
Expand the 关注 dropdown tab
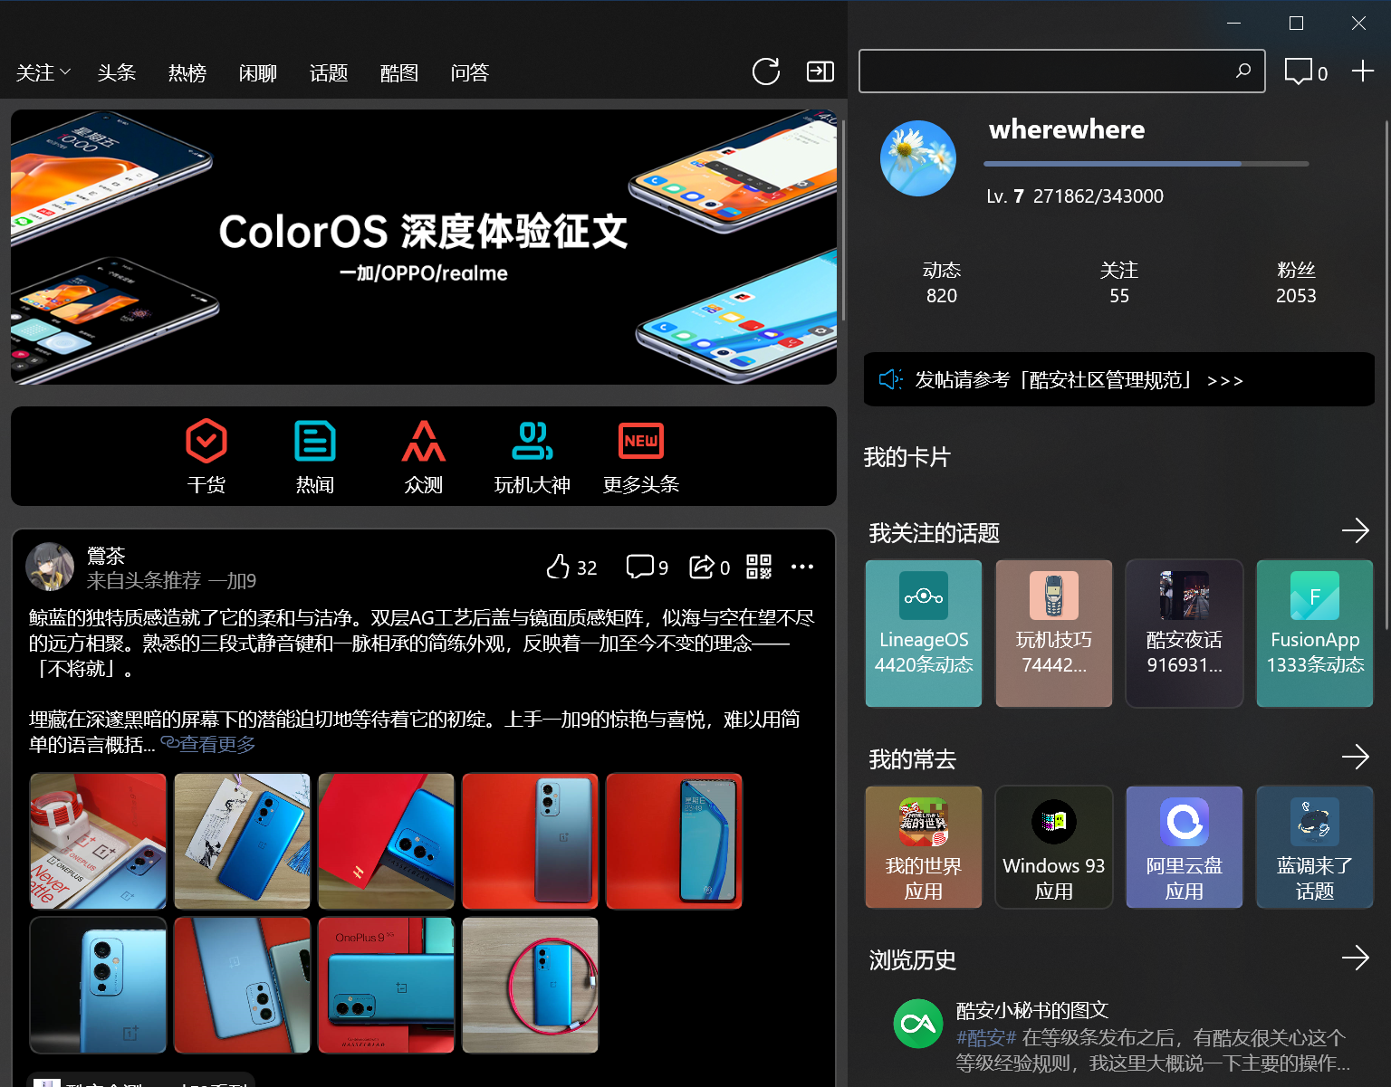click(x=43, y=72)
